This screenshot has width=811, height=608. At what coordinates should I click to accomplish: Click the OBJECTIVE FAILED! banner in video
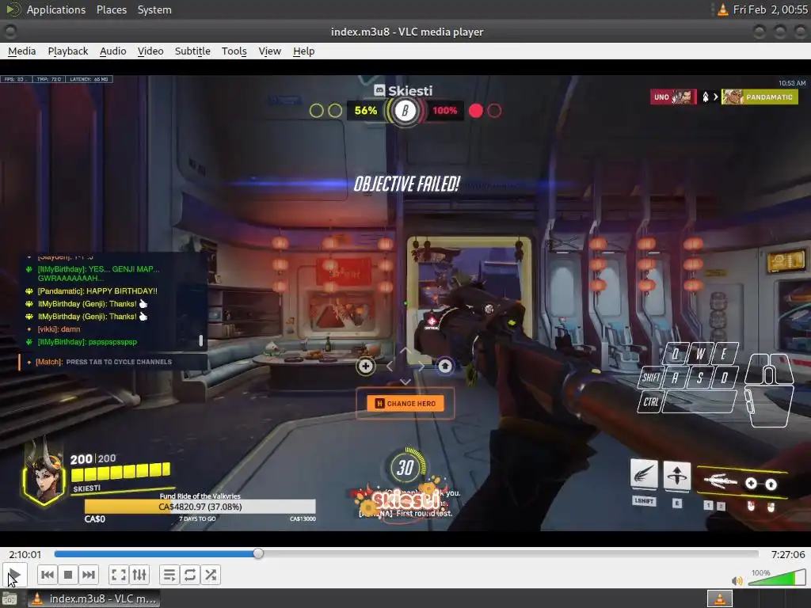tap(406, 184)
